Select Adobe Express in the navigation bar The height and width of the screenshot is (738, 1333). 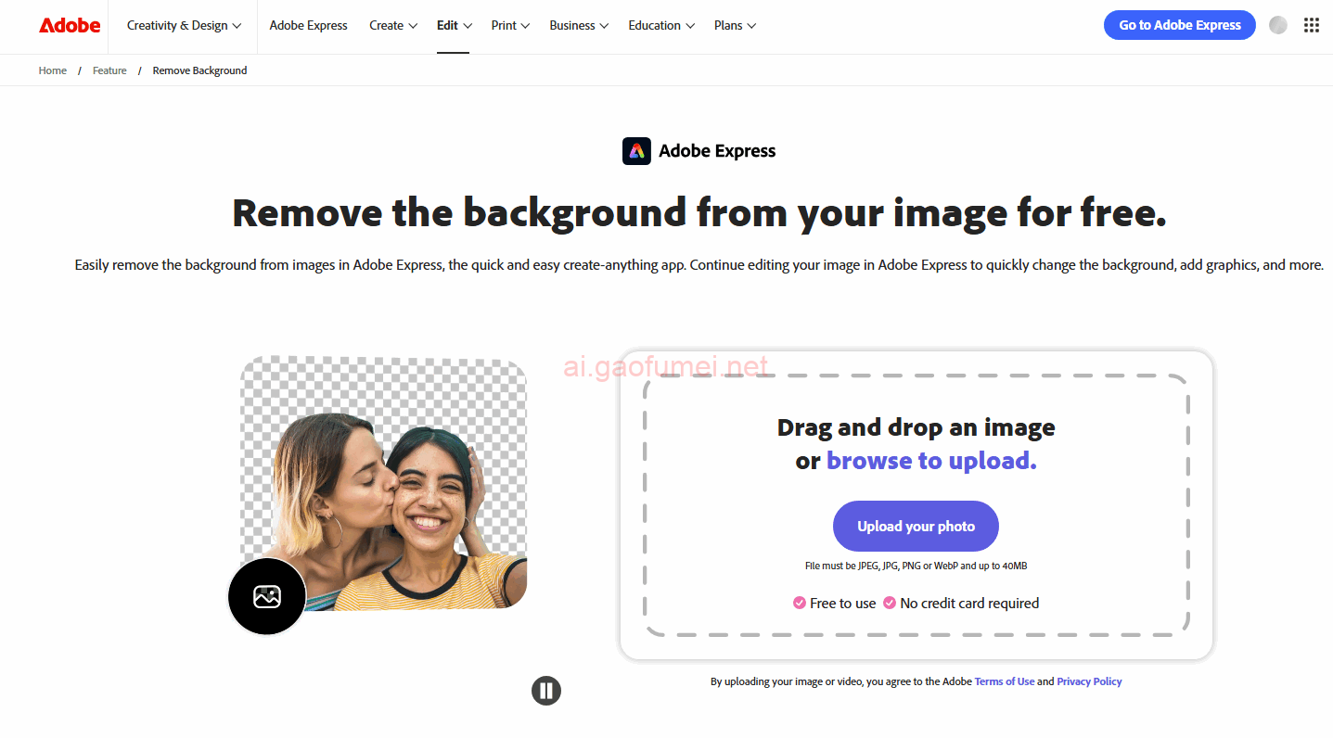[x=308, y=26]
